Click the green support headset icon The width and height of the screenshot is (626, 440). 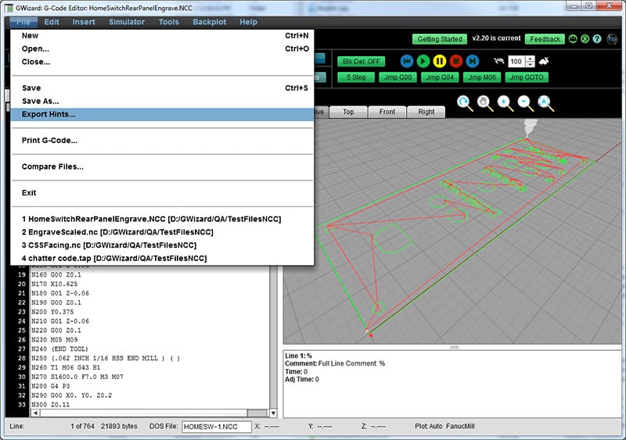[x=585, y=39]
